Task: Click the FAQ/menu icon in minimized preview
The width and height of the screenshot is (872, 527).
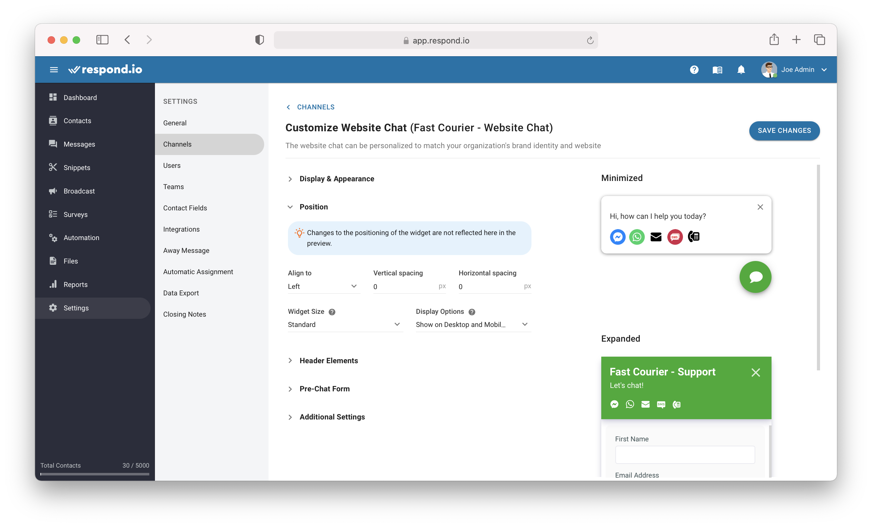Action: coord(693,236)
